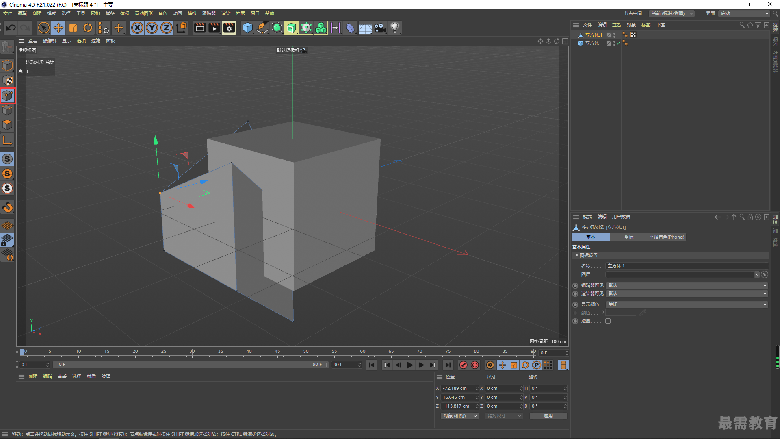Click the position X value field
Viewport: 780px width, 439px height.
[x=458, y=388]
